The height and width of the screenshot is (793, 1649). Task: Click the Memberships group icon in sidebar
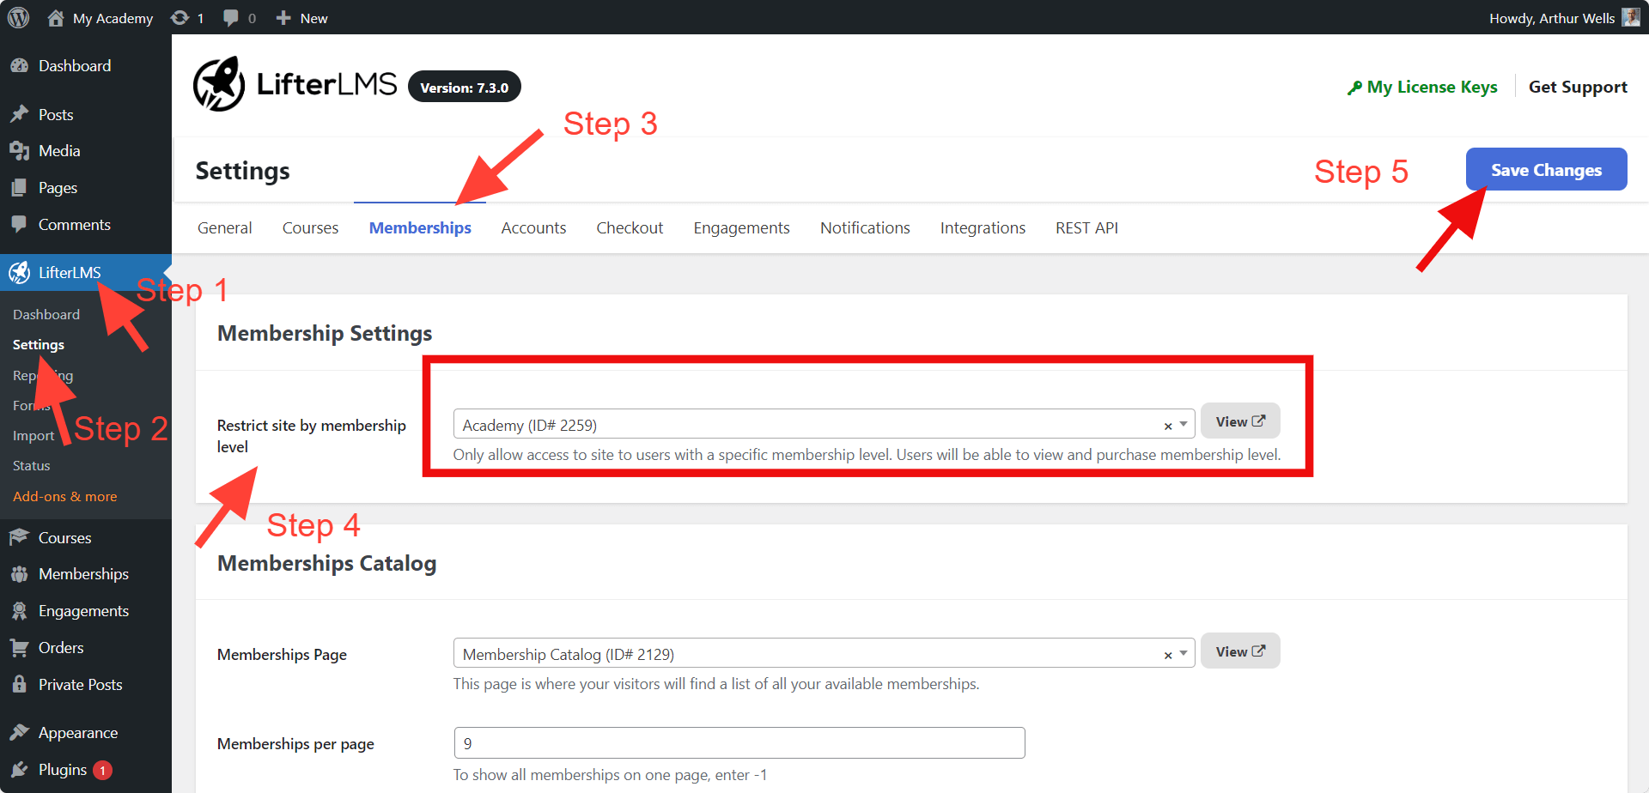[x=19, y=574]
